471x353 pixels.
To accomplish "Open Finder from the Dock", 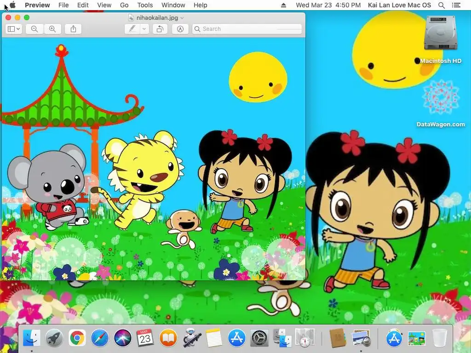I will (32, 338).
